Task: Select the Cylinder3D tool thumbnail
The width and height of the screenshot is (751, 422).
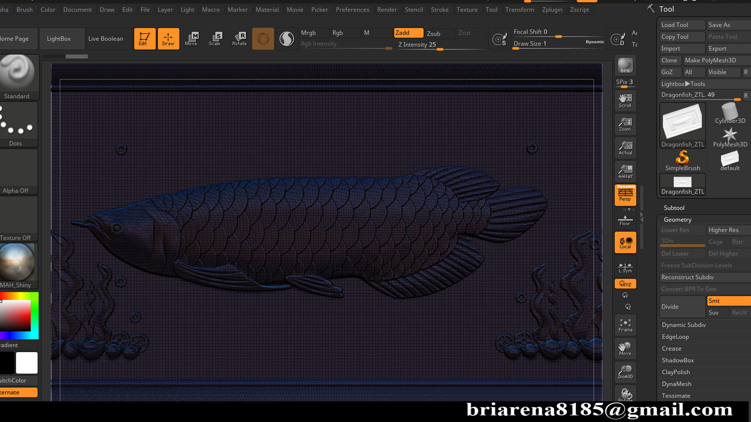Action: point(729,113)
